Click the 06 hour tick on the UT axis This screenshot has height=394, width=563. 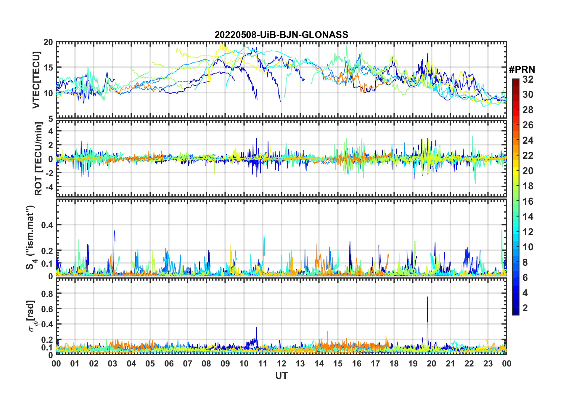(x=169, y=363)
